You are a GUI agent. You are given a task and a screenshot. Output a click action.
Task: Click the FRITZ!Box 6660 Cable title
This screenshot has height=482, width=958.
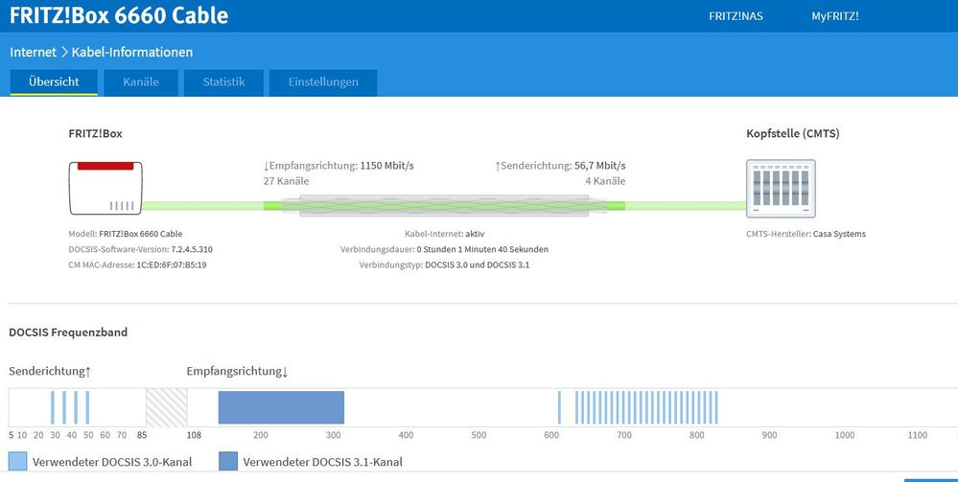[x=119, y=15]
